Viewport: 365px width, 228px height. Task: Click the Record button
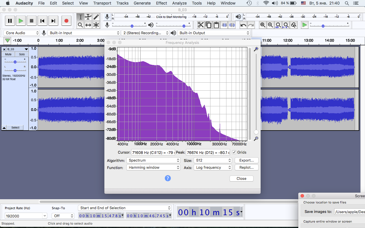[66, 21]
